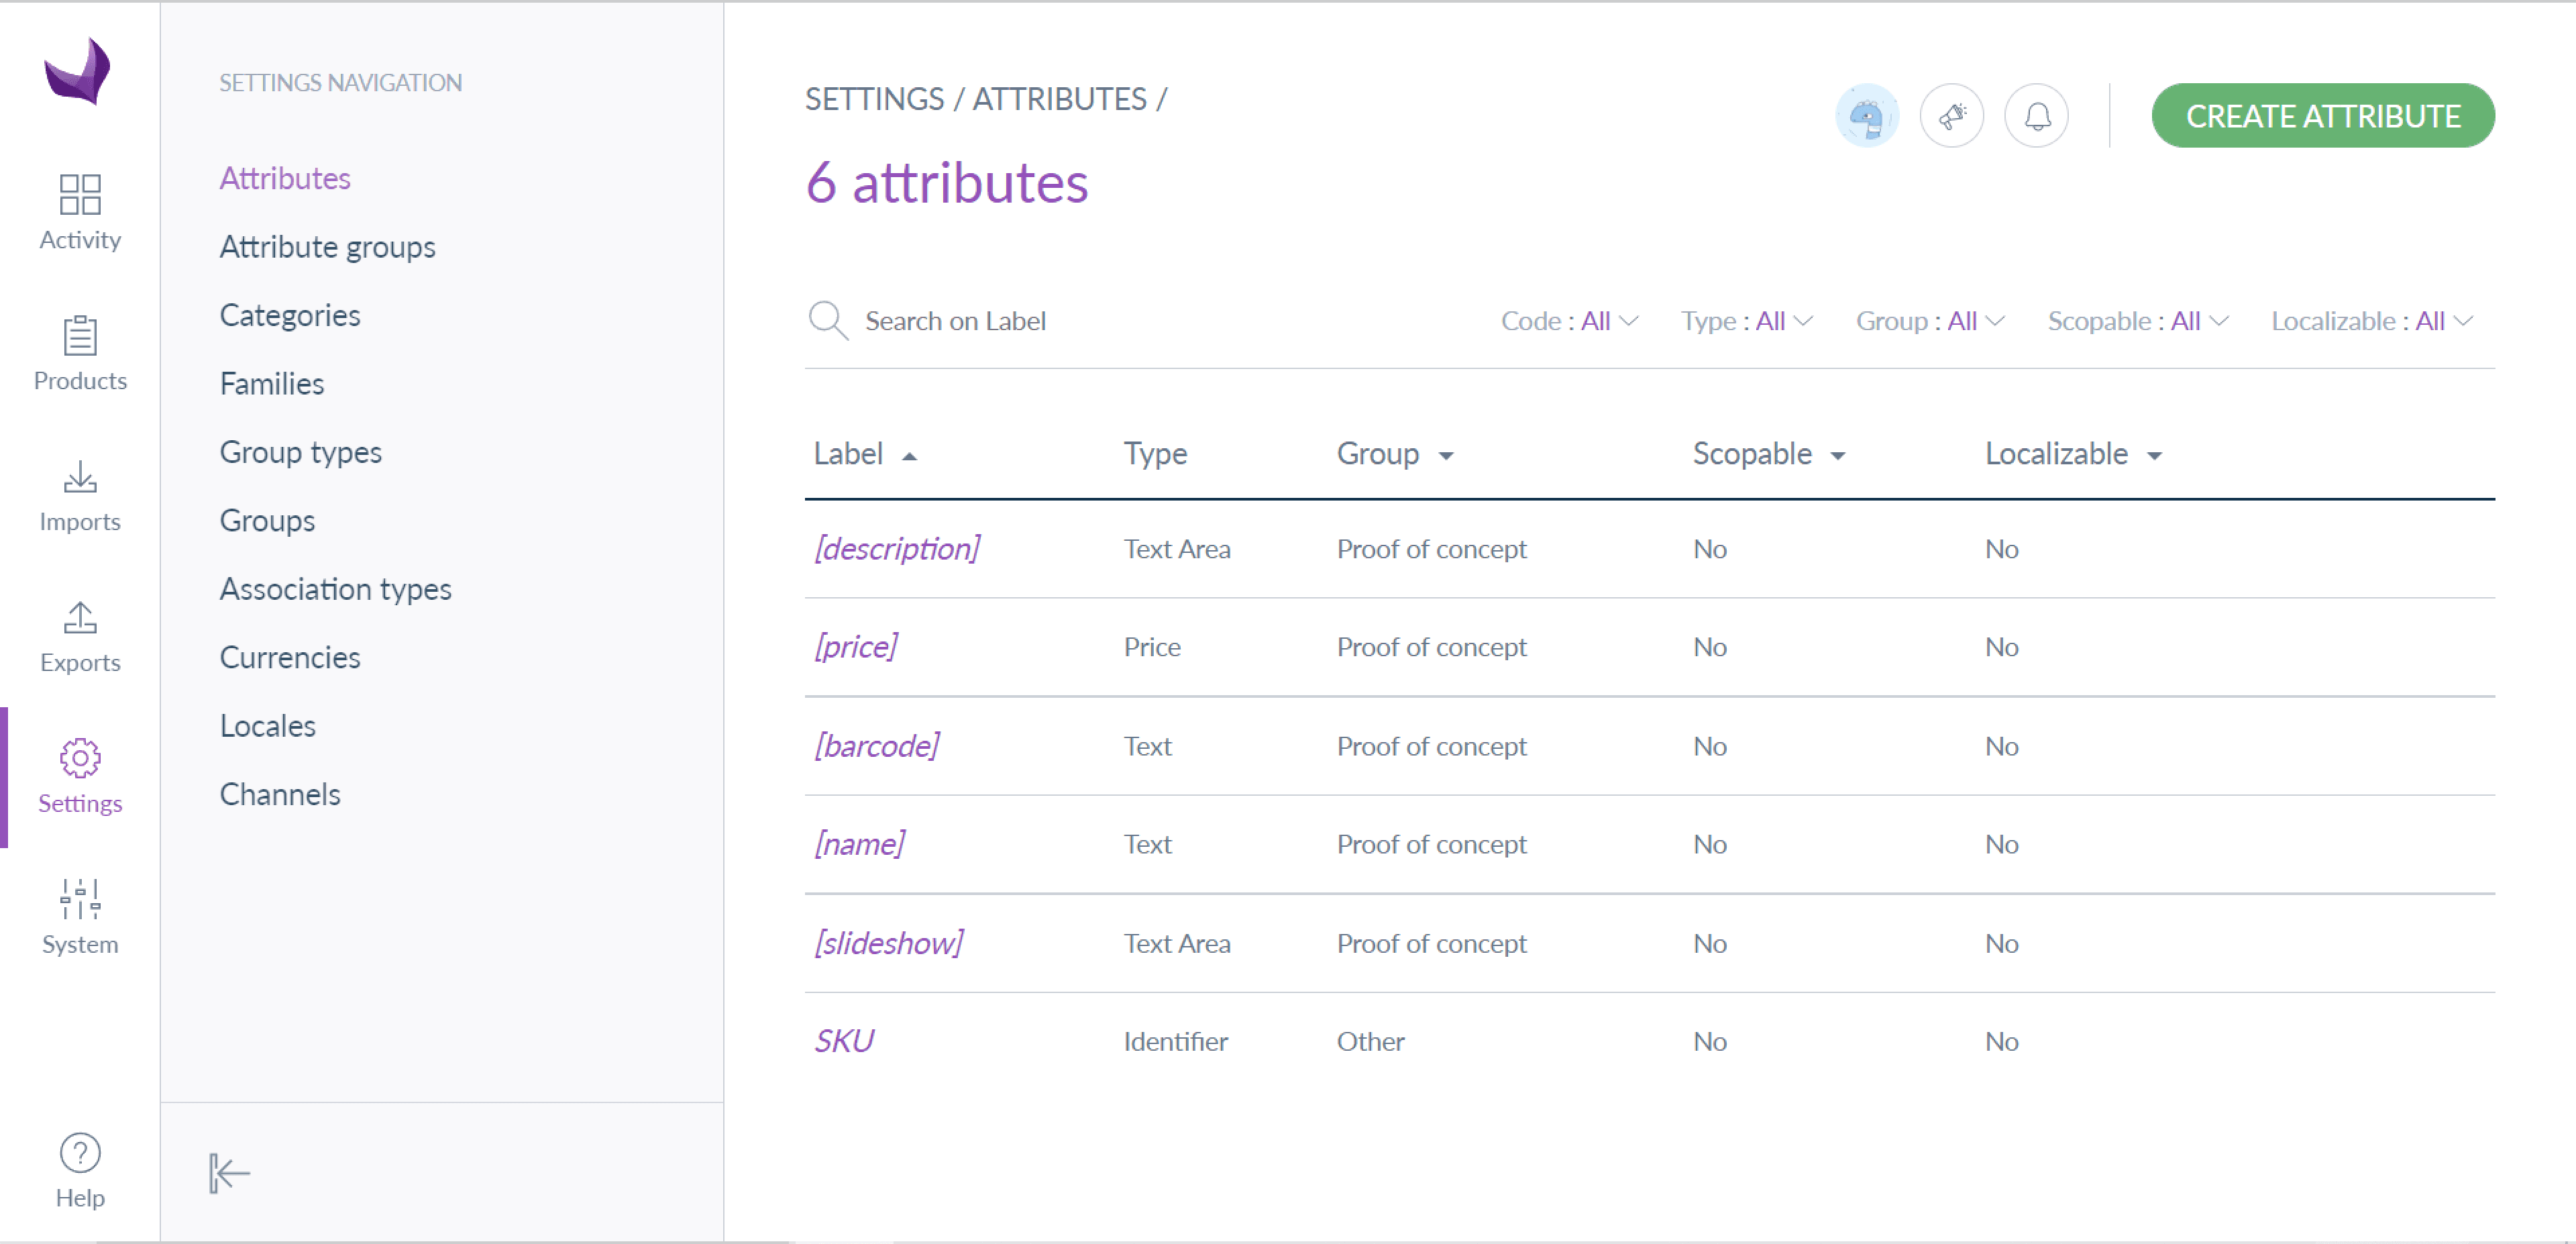Open the [name] attribute
Viewport: 2576px width, 1244px height.
859,844
